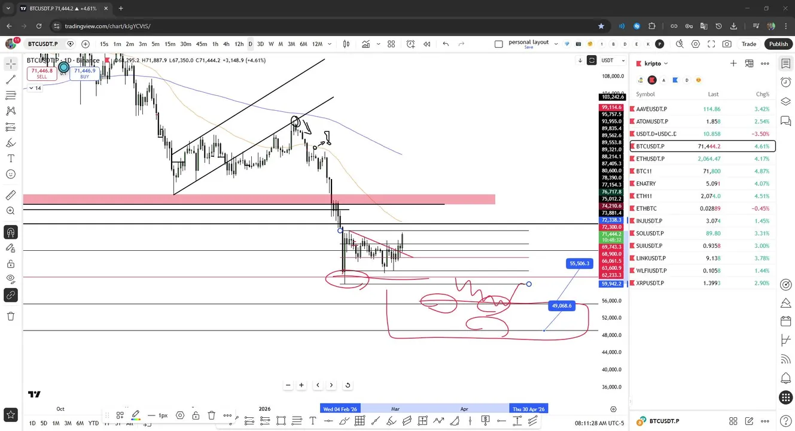Viewport: 795px width, 431px height.
Task: Add symbol to kripto watchlist
Action: [x=733, y=63]
